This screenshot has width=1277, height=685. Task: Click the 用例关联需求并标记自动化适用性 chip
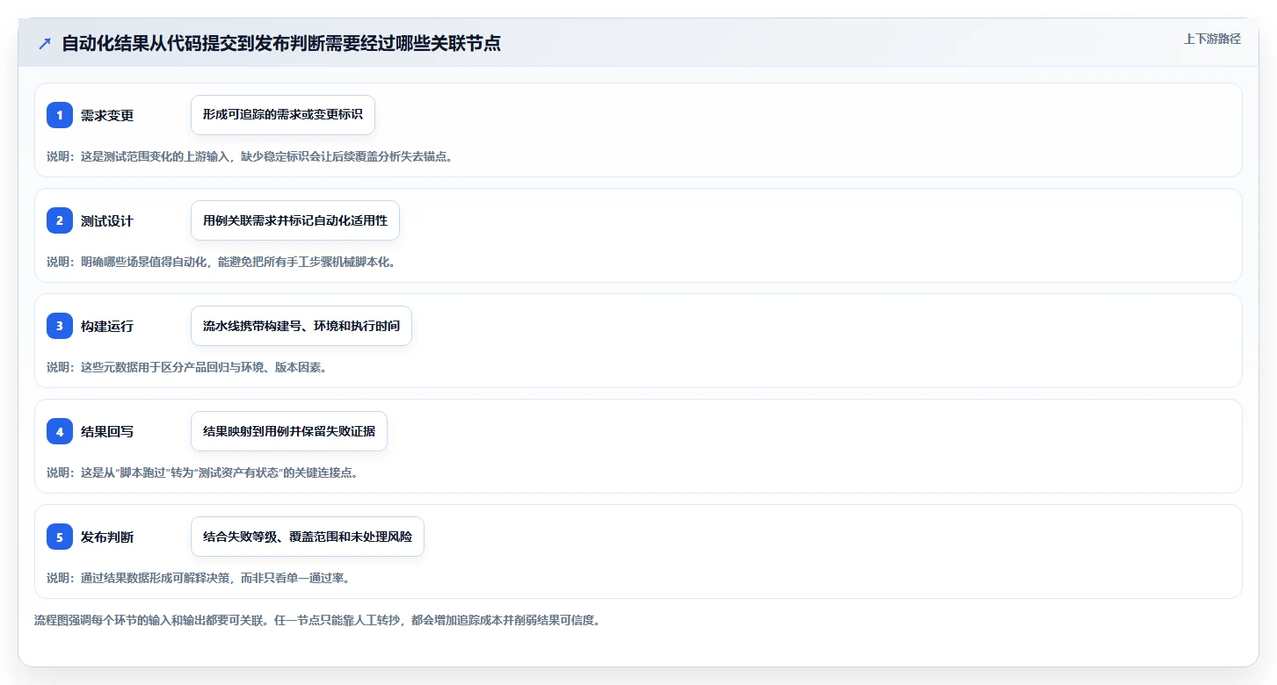[295, 220]
